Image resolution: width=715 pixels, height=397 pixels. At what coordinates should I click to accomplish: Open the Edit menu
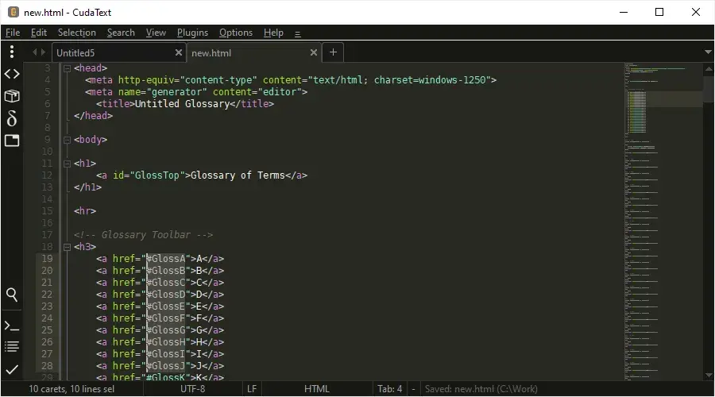39,33
